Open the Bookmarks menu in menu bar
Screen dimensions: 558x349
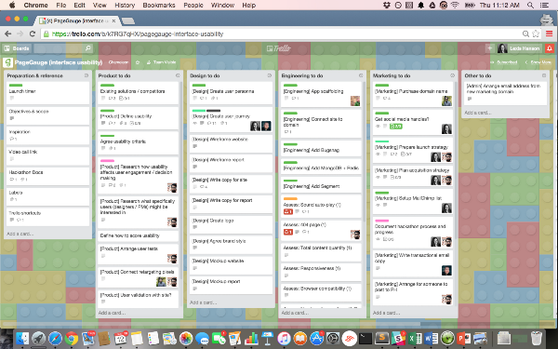point(159,6)
